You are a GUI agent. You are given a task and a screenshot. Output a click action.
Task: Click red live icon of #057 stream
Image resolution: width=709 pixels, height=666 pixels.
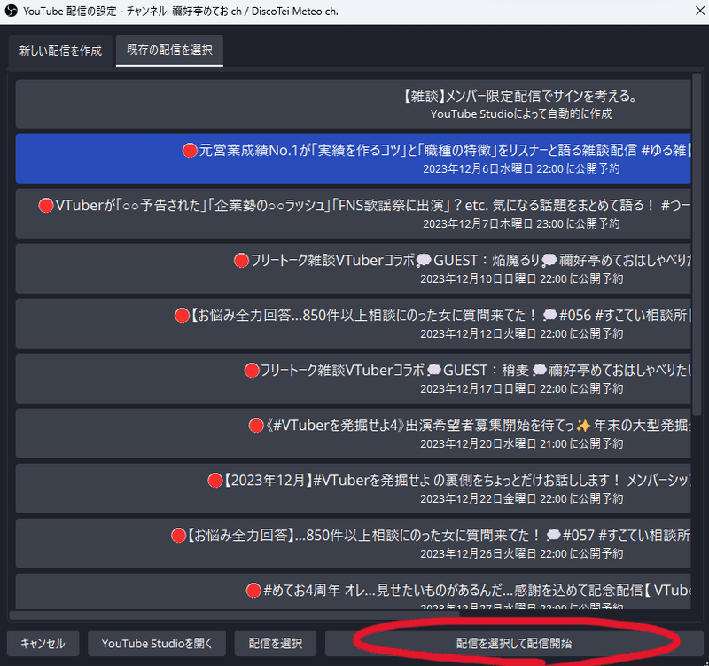[x=179, y=536]
